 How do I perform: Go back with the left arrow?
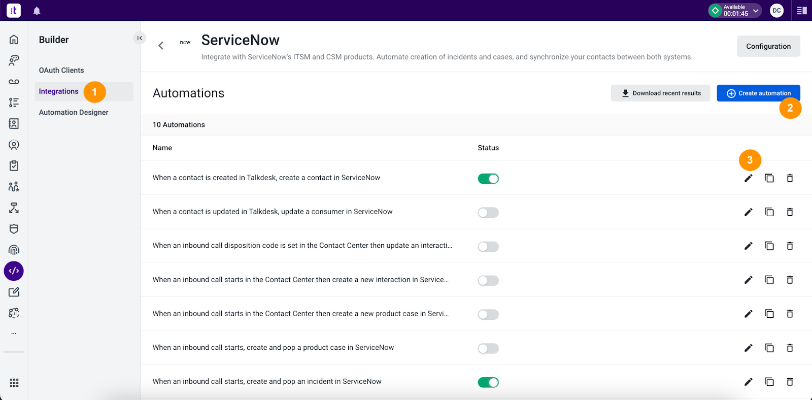click(x=161, y=46)
